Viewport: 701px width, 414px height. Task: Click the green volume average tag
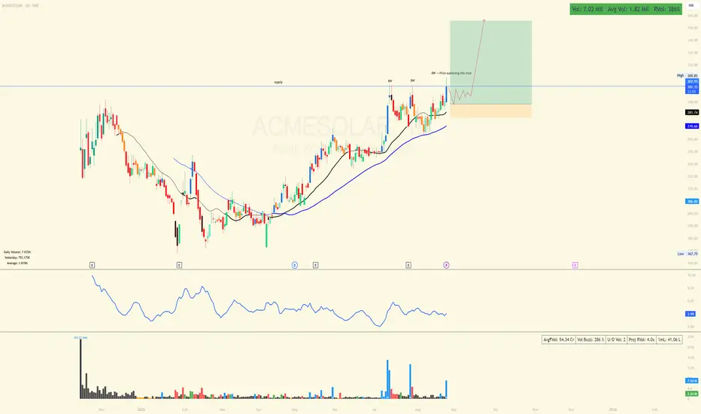(x=692, y=394)
